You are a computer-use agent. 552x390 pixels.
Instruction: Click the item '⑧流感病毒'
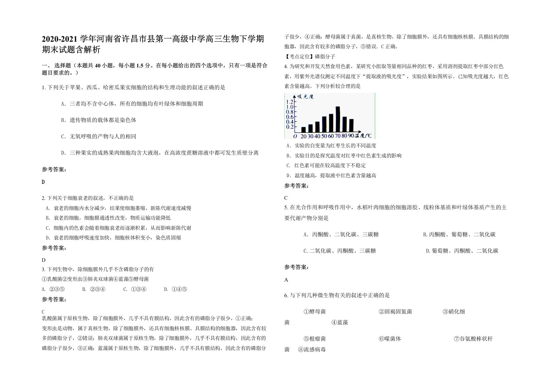coord(312,350)
